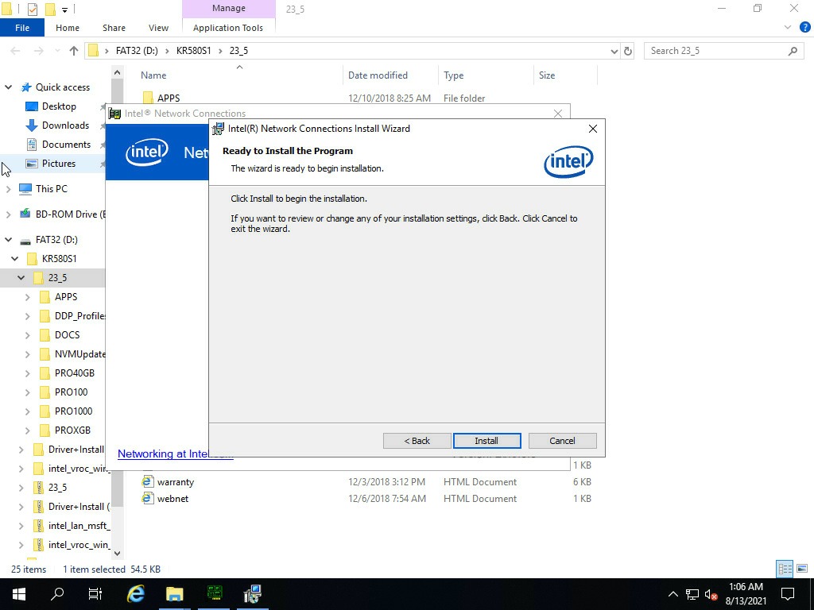The width and height of the screenshot is (814, 610).
Task: Click the New folder icon in Quick Access Toolbar
Action: pyautogui.click(x=50, y=9)
